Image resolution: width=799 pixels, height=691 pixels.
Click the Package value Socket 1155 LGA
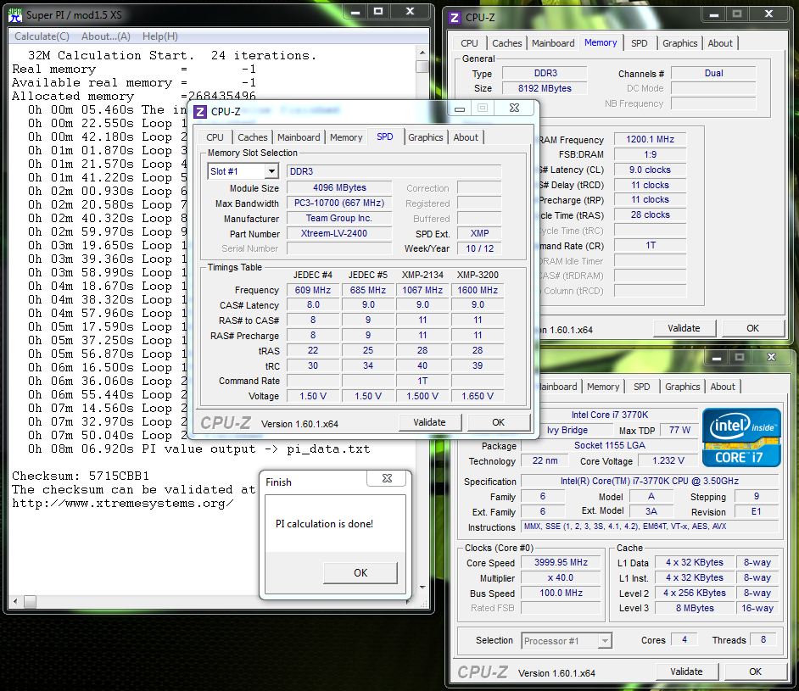coord(610,445)
